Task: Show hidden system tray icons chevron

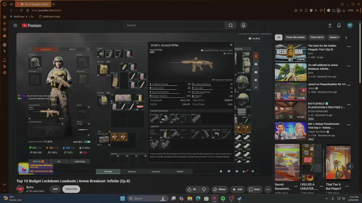Action: pos(327,198)
